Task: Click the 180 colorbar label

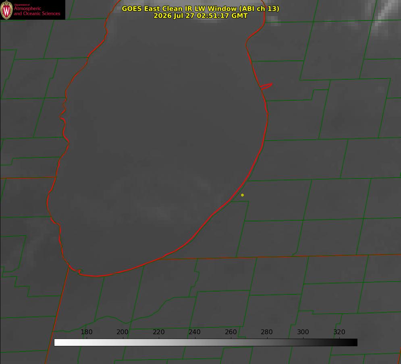Action: coord(86,332)
